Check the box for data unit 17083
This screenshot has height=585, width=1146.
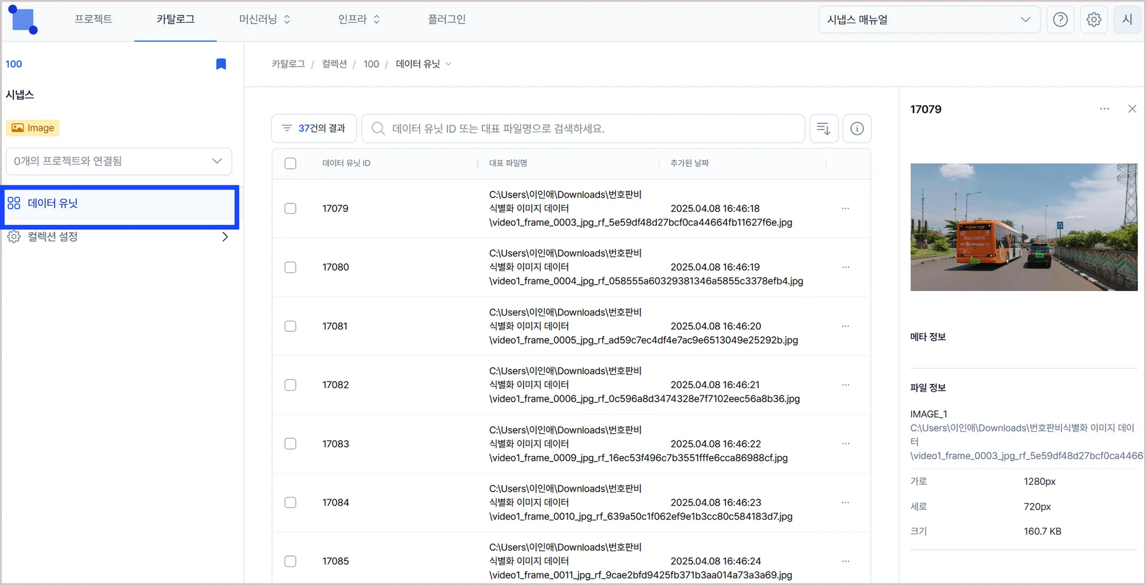pyautogui.click(x=290, y=444)
